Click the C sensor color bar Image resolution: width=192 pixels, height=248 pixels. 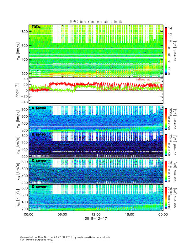pos(166,171)
